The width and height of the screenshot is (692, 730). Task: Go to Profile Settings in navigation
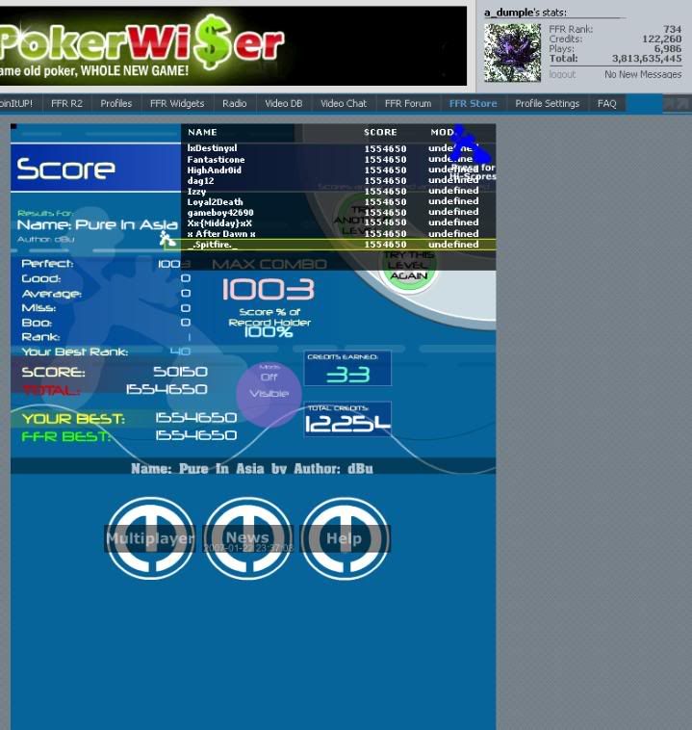(547, 103)
